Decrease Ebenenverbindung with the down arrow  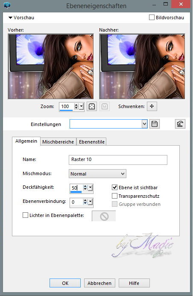[x=85, y=203]
